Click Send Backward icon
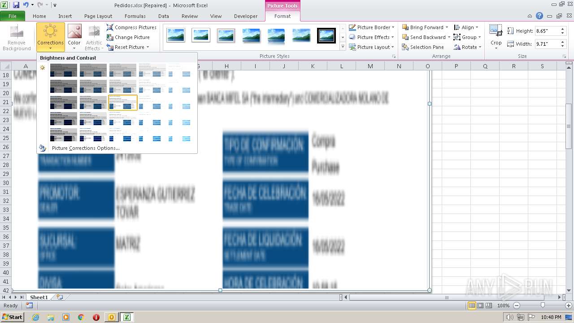 pos(405,37)
